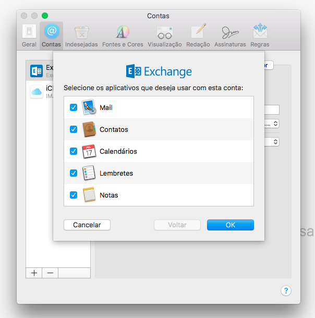315x318 pixels.
Task: Disable Contatos for this account
Action: point(74,129)
